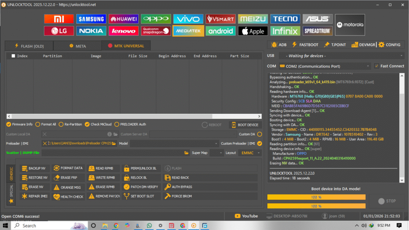Screen dimensions: 409x230
Task: Open WhatsApp from the taskbar
Action: click(149, 226)
